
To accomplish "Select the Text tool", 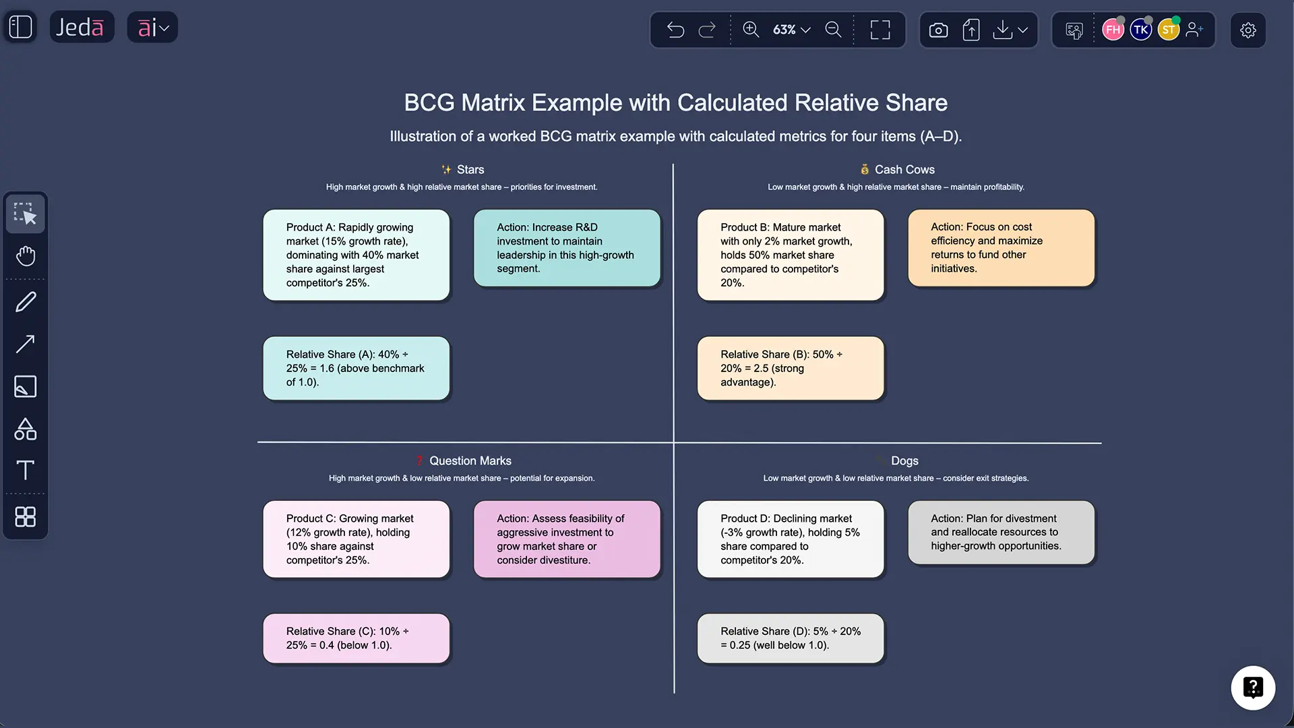I will pos(26,470).
